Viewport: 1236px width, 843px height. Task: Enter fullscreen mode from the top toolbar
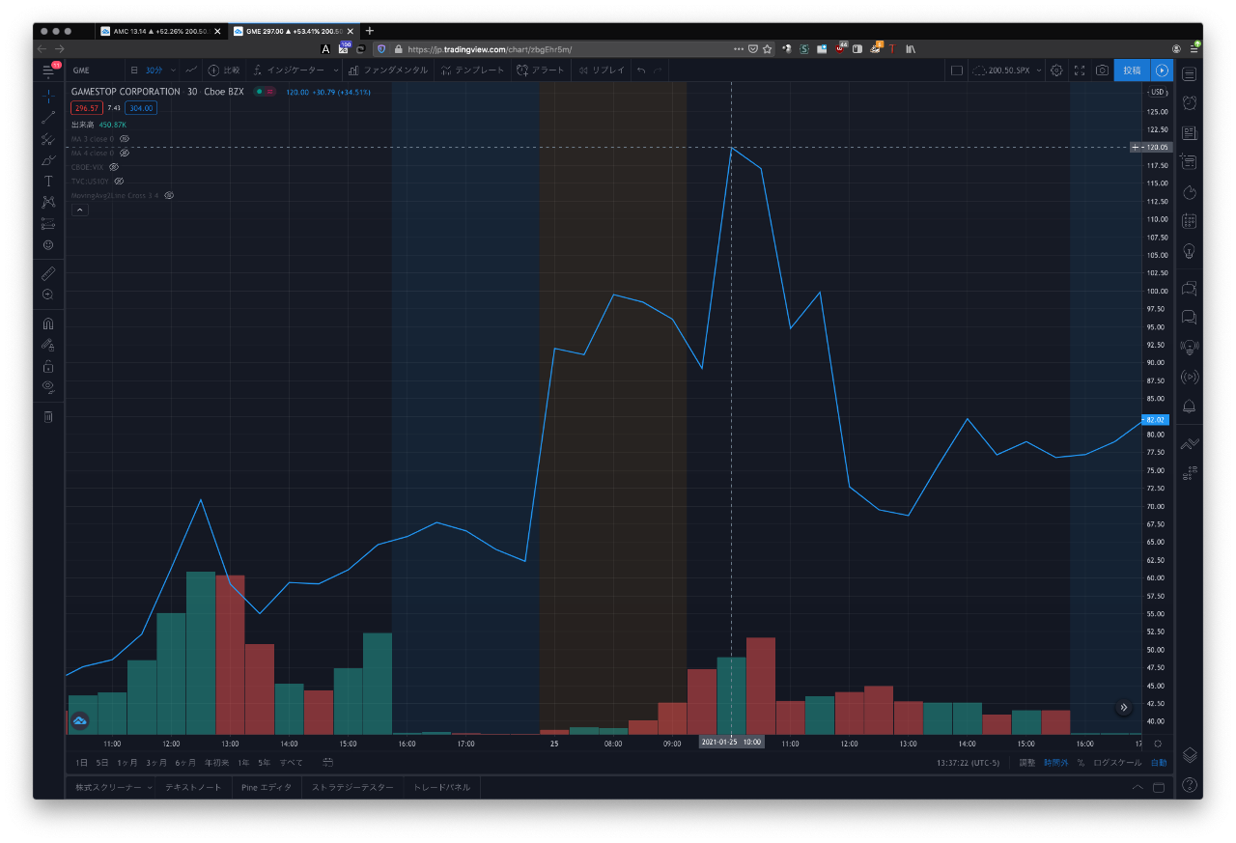1080,70
